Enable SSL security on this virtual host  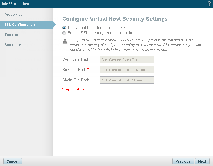click(x=64, y=33)
